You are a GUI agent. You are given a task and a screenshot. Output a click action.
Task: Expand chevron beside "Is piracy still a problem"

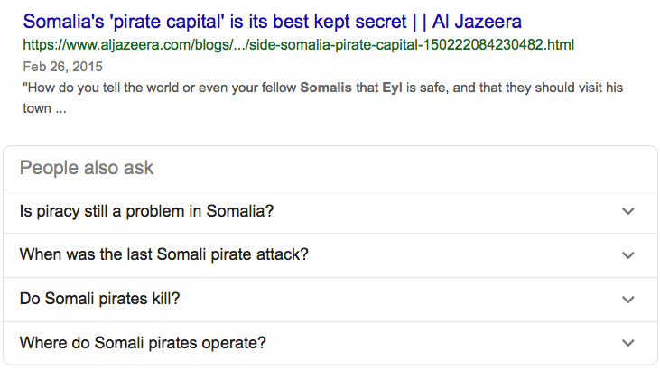[x=628, y=211]
